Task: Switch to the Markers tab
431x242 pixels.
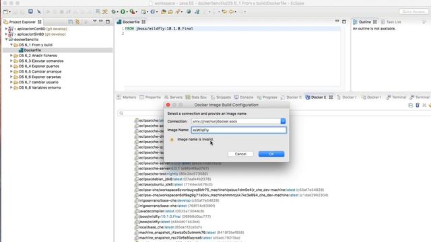Action: [127, 97]
